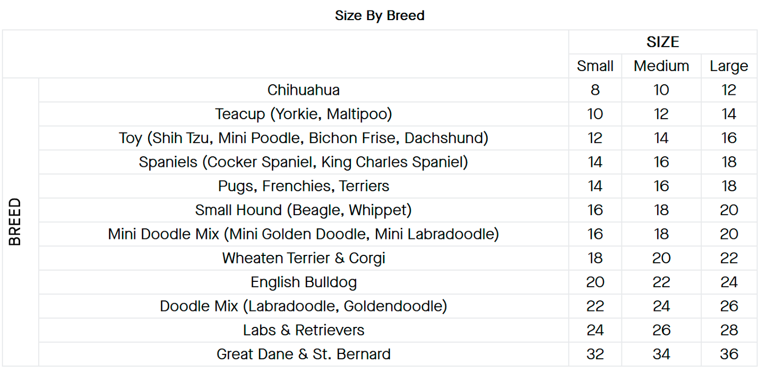Select Doodle Mix (Labradoodle, Goldendoodle) row label

pyautogui.click(x=304, y=306)
